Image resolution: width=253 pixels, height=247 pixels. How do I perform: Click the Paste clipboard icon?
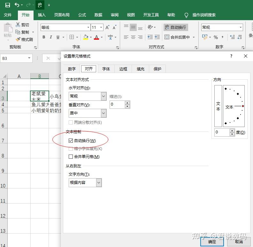coord(8,28)
